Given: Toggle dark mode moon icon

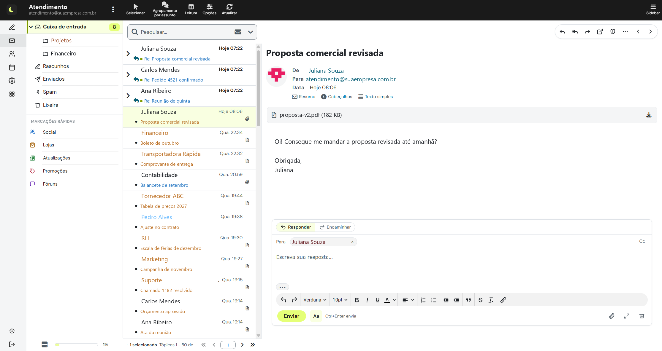Looking at the screenshot, I should coord(12,10).
